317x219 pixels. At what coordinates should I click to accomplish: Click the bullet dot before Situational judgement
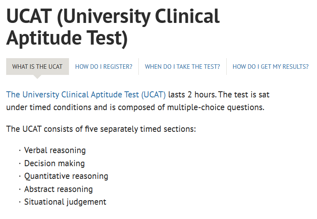click(20, 202)
